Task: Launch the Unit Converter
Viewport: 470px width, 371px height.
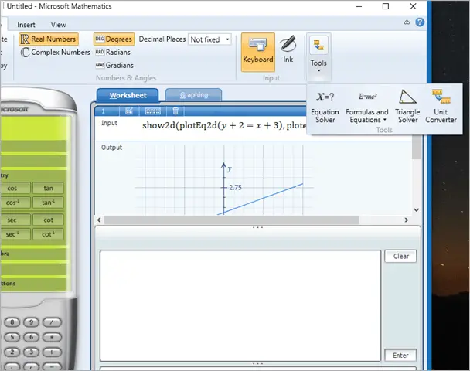Action: pos(441,107)
